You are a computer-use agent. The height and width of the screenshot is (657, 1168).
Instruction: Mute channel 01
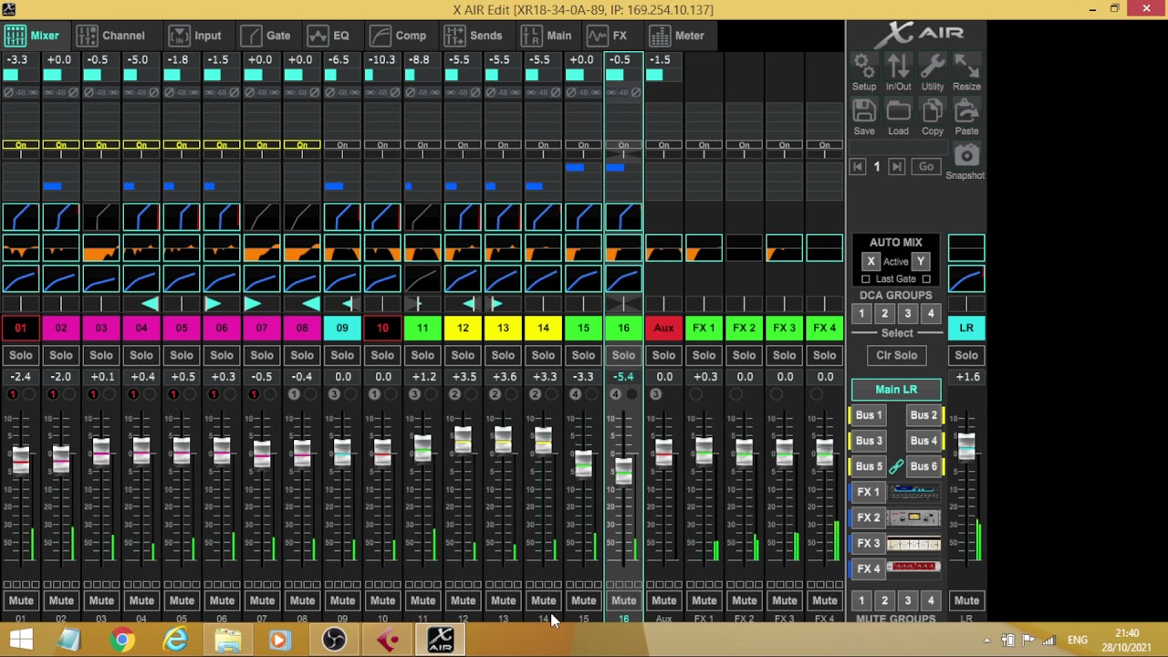20,600
